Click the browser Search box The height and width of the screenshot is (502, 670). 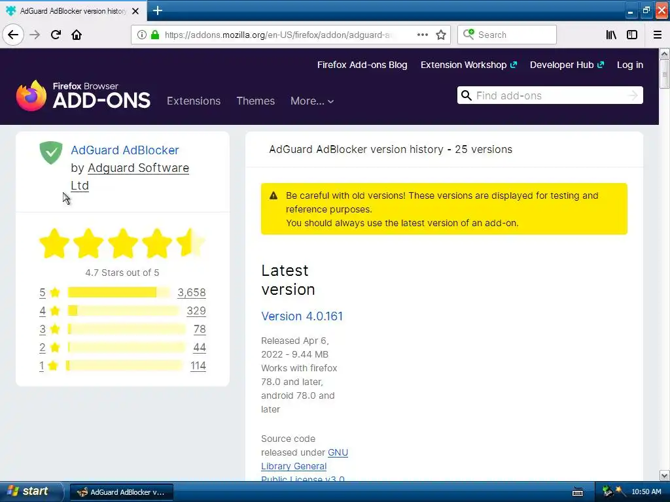[x=507, y=35]
